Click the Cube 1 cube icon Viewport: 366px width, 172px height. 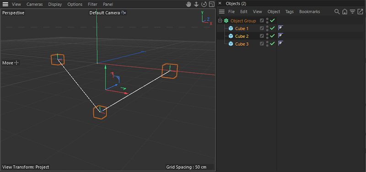point(231,28)
